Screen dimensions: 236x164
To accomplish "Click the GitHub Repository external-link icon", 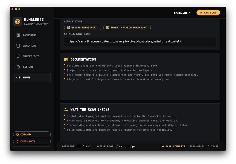I will [68, 27].
